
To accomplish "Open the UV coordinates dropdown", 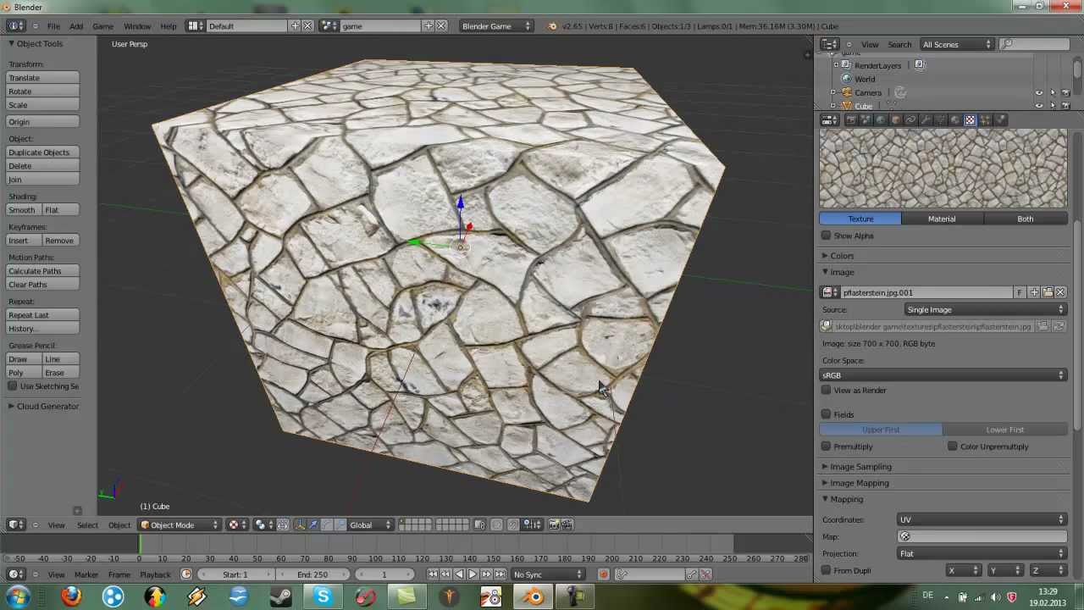I will coord(982,519).
